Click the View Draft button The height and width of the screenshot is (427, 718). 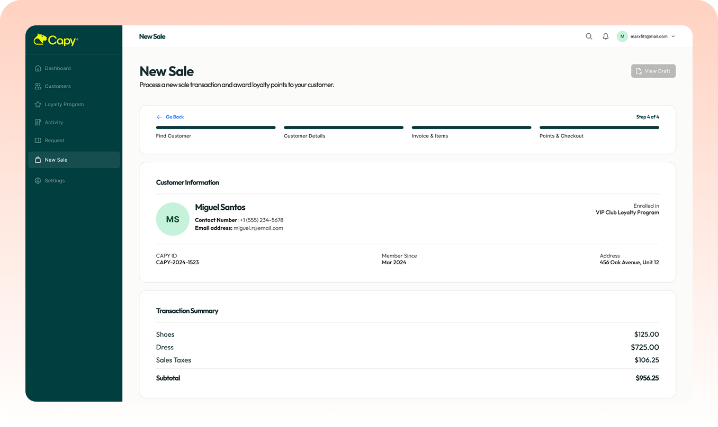[x=653, y=71]
